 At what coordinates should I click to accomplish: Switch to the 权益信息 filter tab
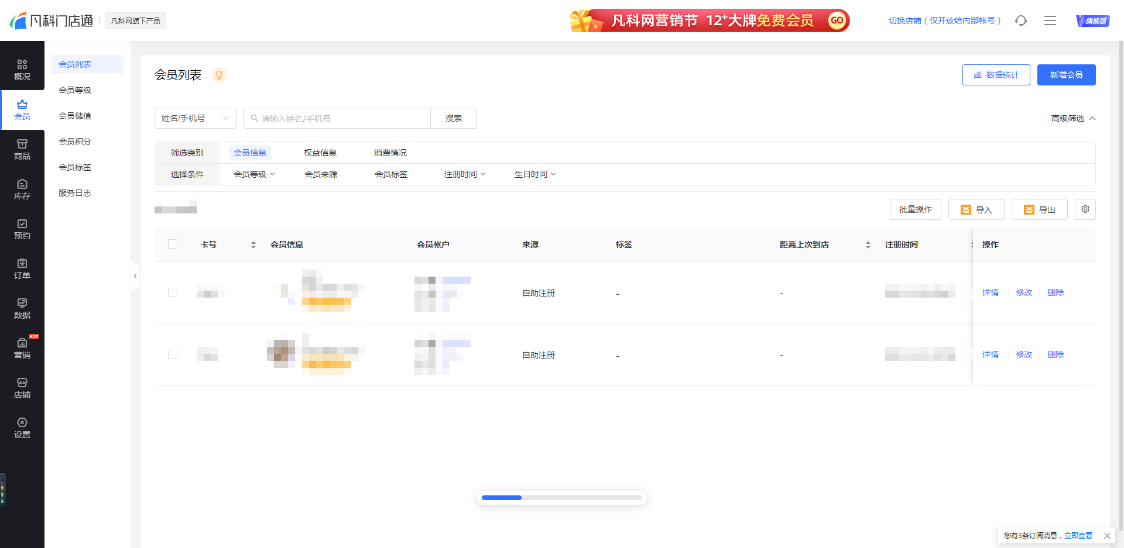[320, 152]
